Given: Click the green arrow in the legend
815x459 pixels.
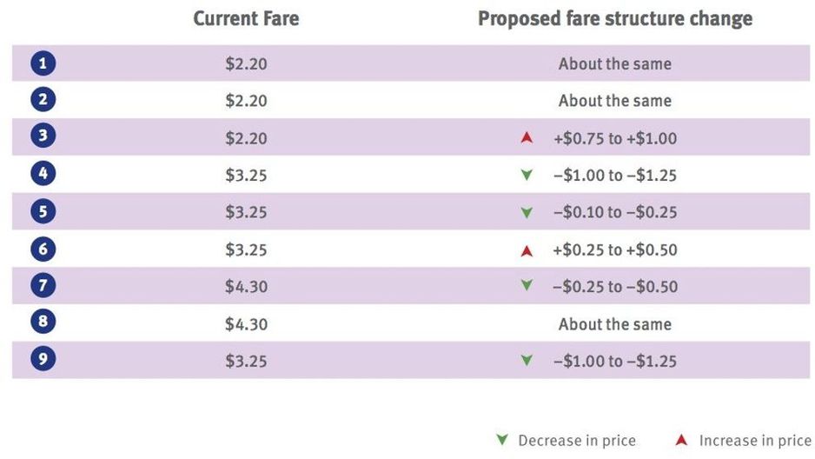Looking at the screenshot, I should (x=500, y=441).
